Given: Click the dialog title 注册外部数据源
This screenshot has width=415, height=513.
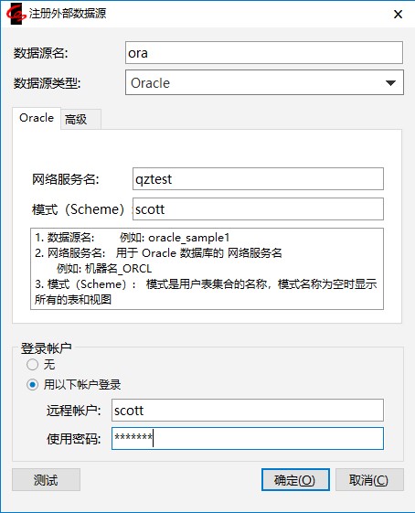Looking at the screenshot, I should point(68,14).
